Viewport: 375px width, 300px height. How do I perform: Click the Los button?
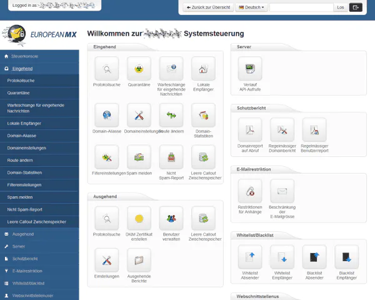pos(341,7)
